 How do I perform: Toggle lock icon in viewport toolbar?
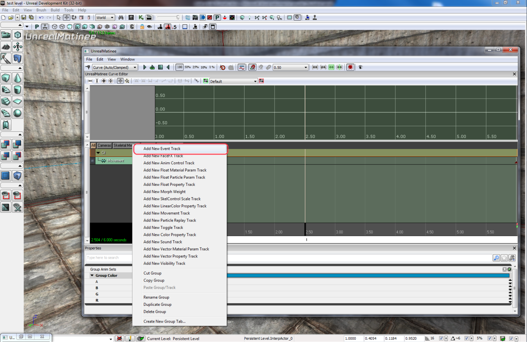(142, 27)
